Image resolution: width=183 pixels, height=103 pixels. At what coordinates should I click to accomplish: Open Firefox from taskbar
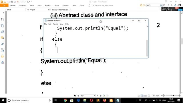click(x=105, y=100)
